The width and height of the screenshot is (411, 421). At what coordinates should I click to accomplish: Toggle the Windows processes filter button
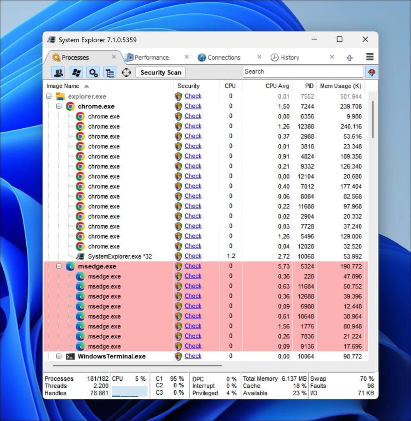[76, 72]
